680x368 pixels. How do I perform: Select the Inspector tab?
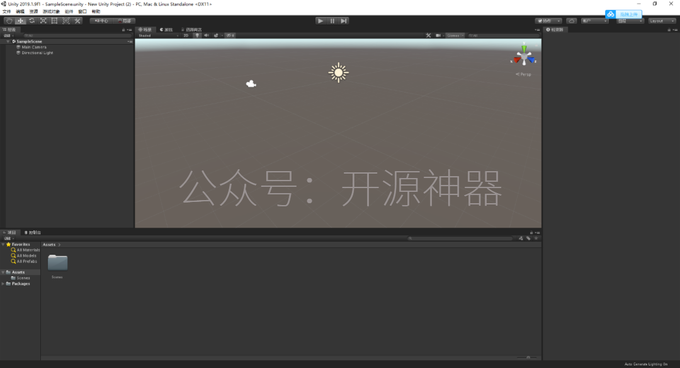(x=555, y=30)
